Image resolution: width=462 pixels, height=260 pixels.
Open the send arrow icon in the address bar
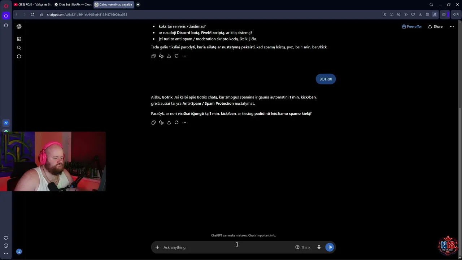[406, 14]
